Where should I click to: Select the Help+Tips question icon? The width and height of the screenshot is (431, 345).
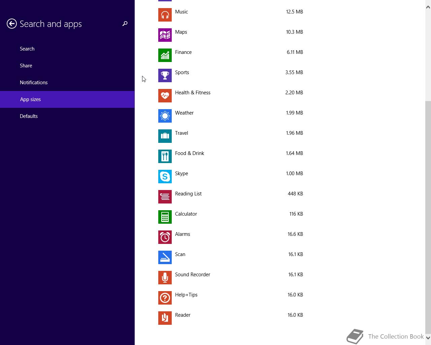pos(165,298)
